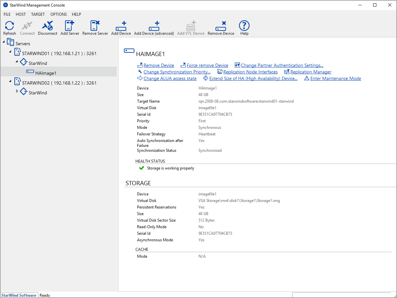Expand StarWind target under STARWIND02

click(17, 91)
